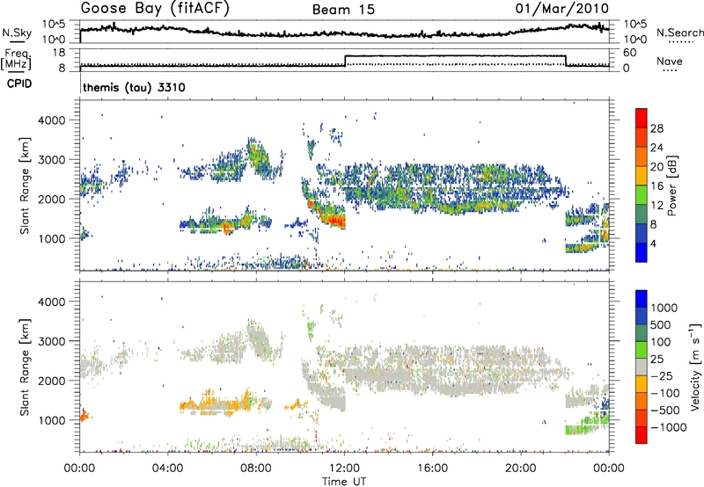Click the 60 Nave axis tick
The width and height of the screenshot is (704, 487).
630,53
